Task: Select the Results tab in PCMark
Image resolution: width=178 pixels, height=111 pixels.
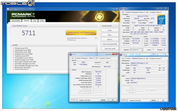Action: pyautogui.click(x=26, y=21)
